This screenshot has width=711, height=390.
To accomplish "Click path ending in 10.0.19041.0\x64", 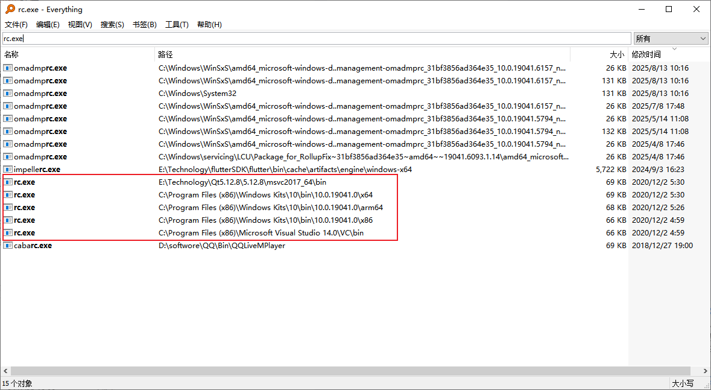I will tap(266, 195).
